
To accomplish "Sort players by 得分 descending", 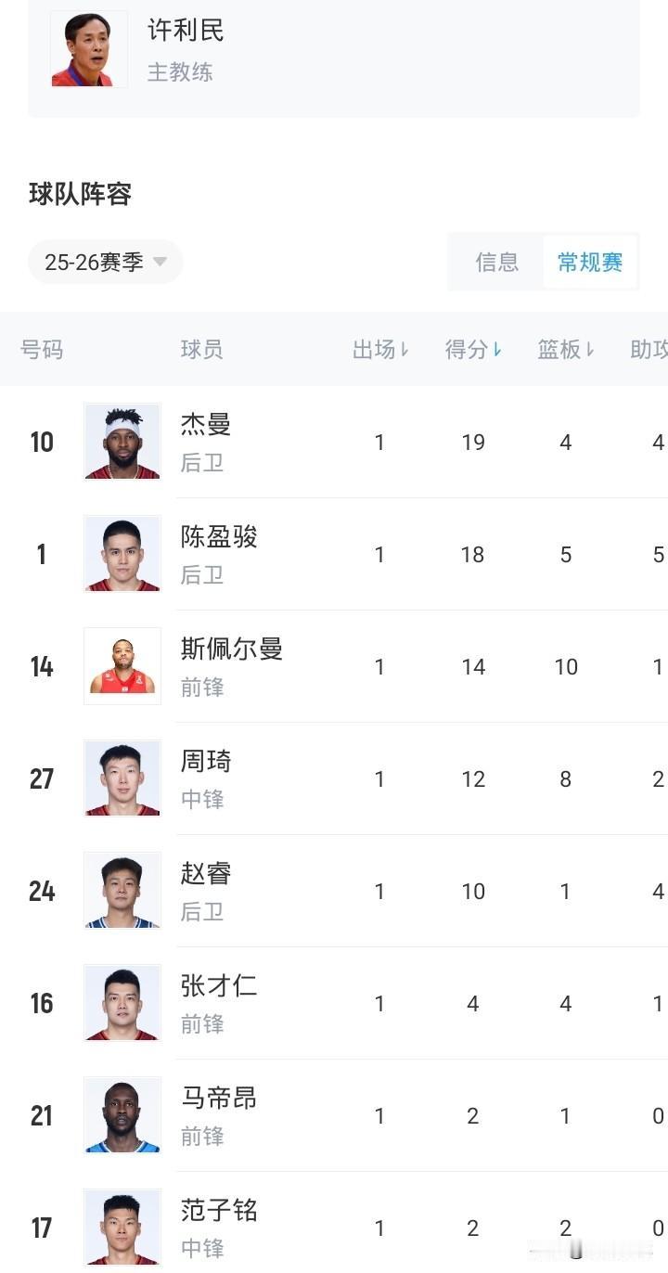I will pyautogui.click(x=473, y=349).
